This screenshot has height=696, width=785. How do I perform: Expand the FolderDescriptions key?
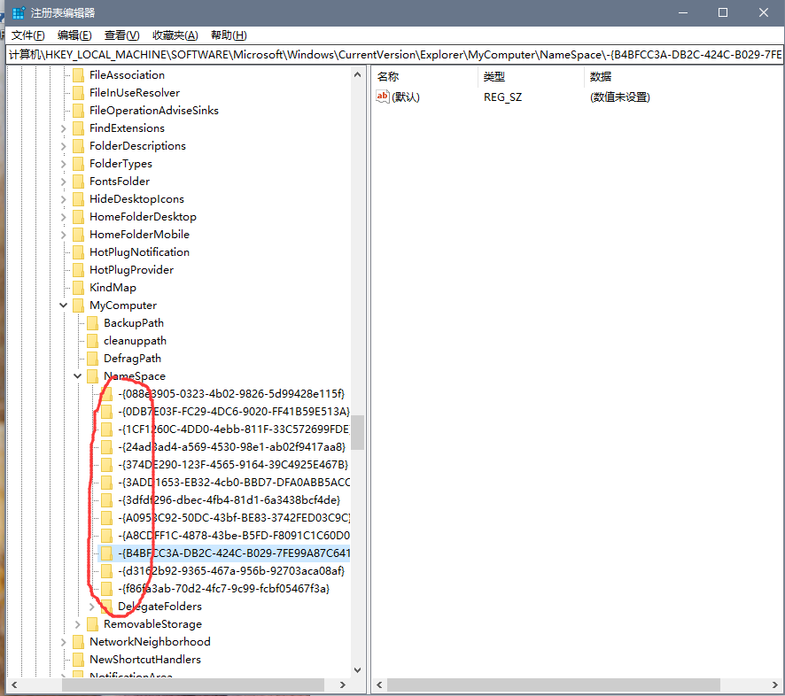64,146
